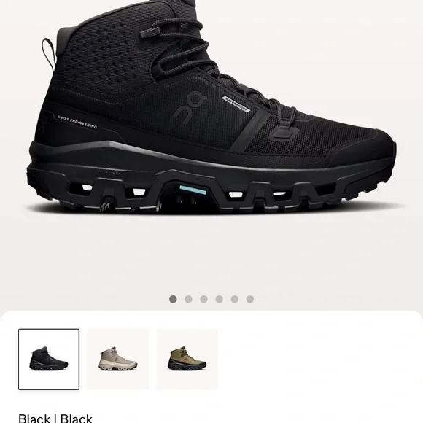
Task: Choose the beige boot color thumbnail
Action: tap(118, 359)
